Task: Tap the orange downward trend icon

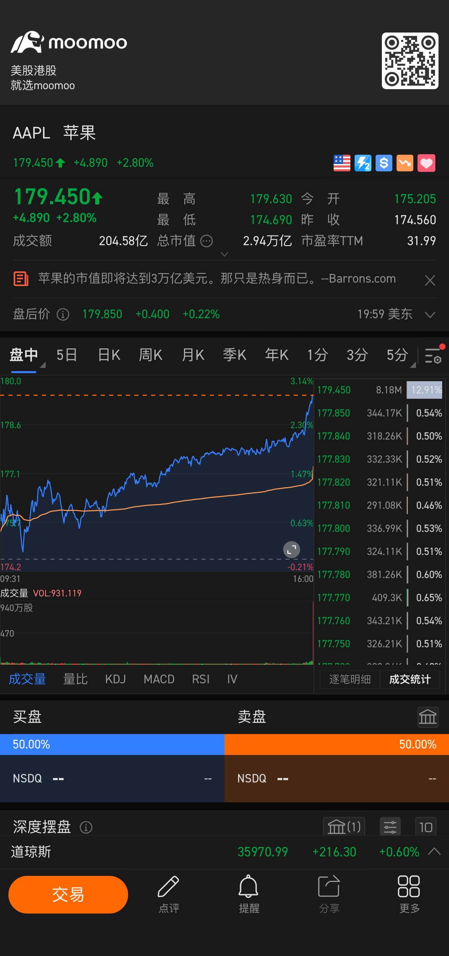Action: tap(405, 163)
